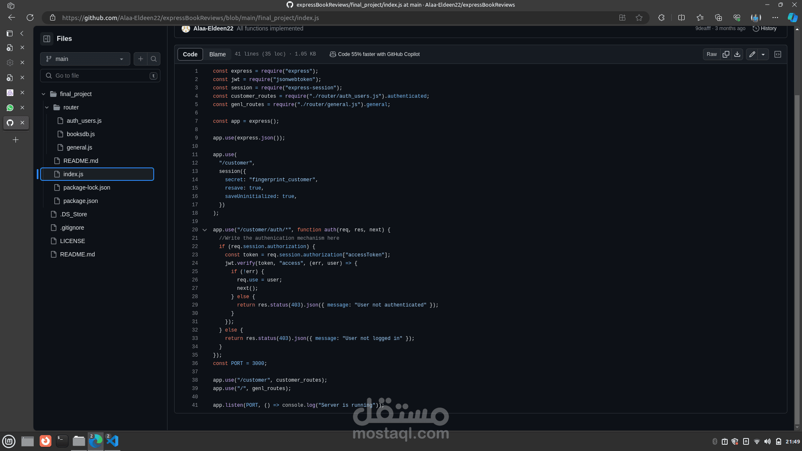
Task: Toggle browser split screen view
Action: point(681,18)
